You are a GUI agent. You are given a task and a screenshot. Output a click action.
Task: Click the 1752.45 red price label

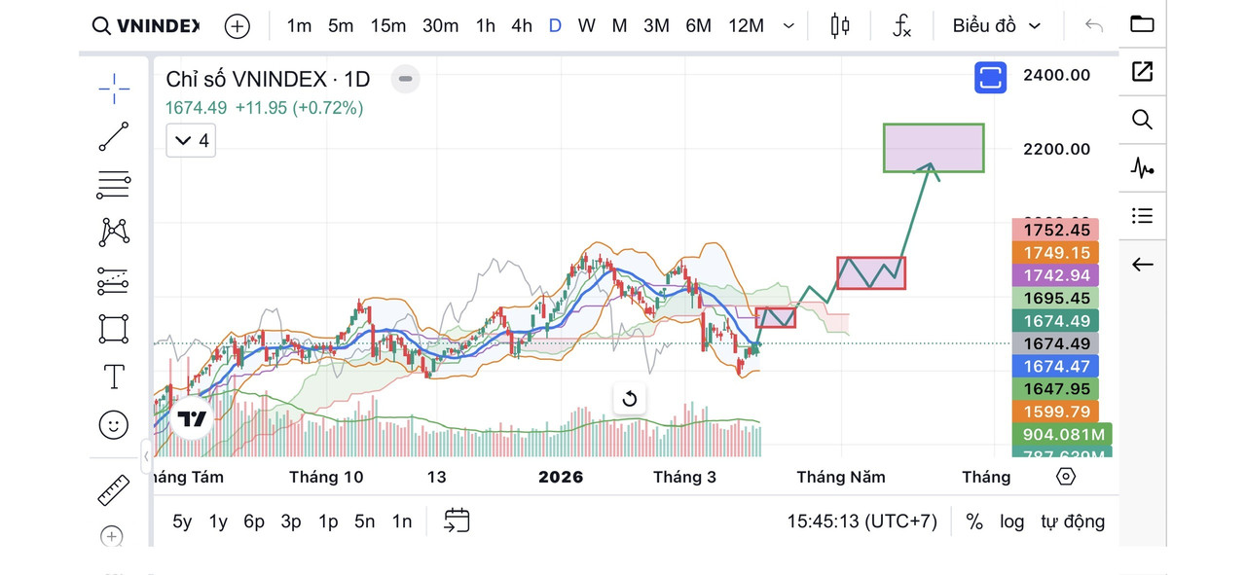pos(1056,230)
